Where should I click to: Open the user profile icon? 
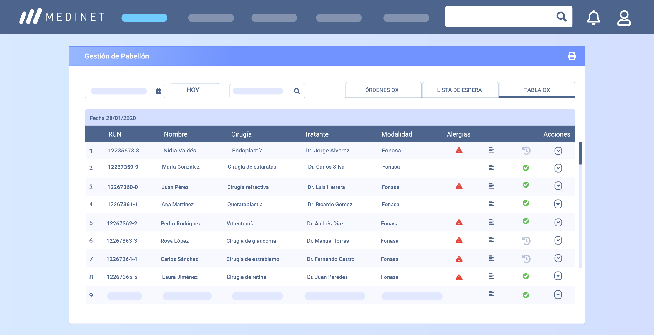624,18
